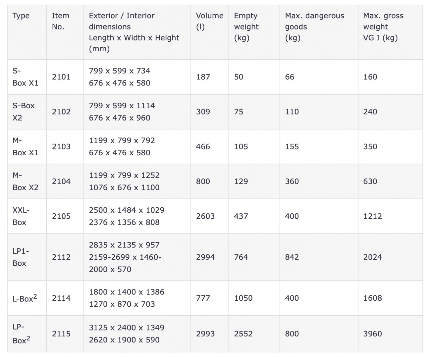
Task: Click LP-Box dimensions 3125 x 2400 x 1349
Action: click(x=127, y=328)
